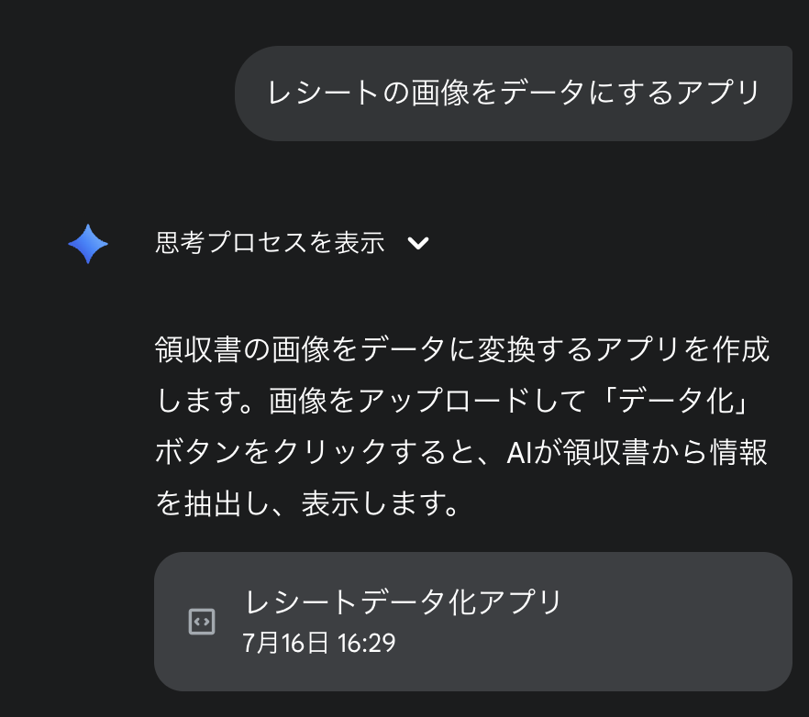The height and width of the screenshot is (717, 809).
Task: Click the 7月16日 16:29 timestamp
Action: (319, 644)
